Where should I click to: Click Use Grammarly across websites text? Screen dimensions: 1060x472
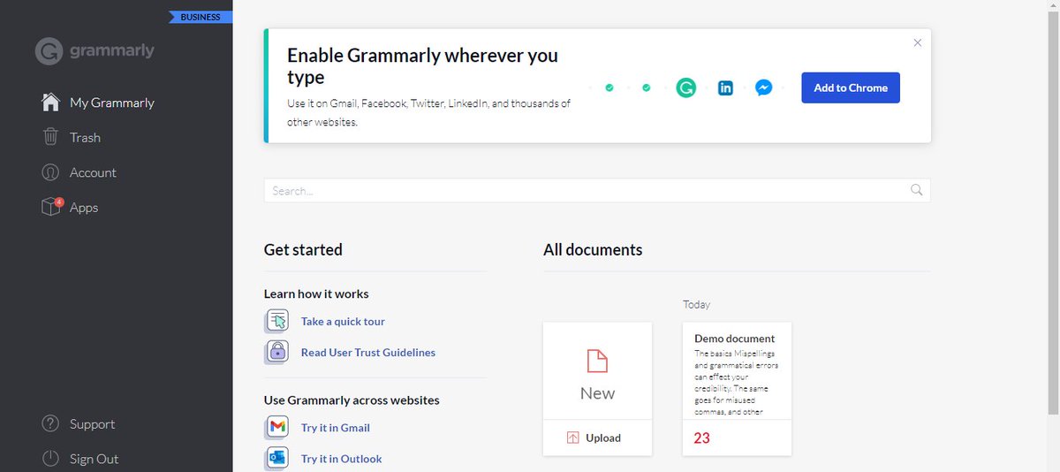352,400
